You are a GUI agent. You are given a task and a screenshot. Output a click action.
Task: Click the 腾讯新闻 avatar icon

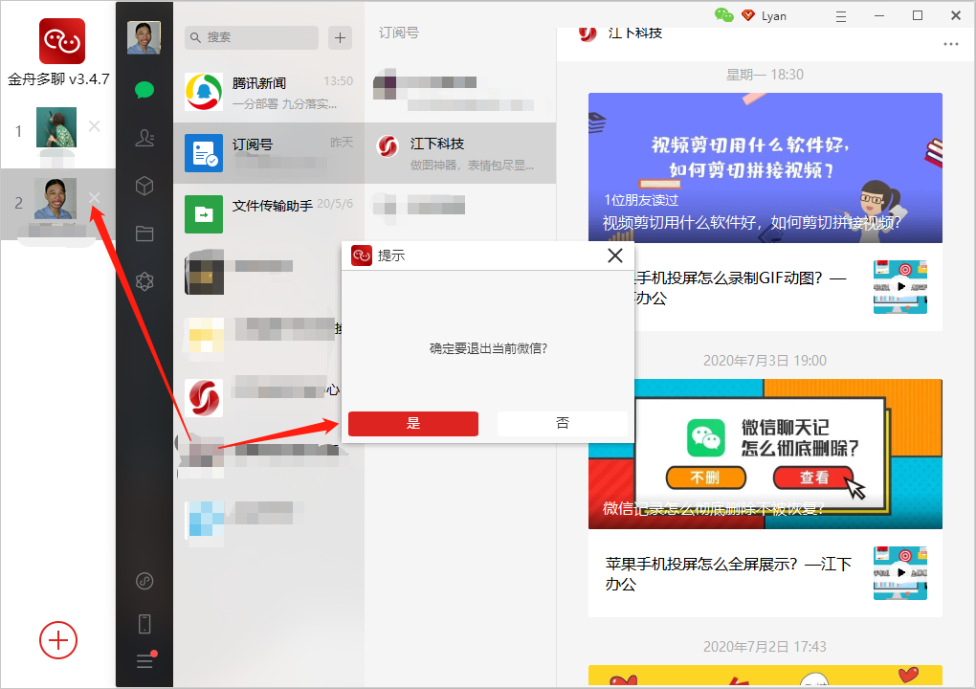(x=204, y=92)
